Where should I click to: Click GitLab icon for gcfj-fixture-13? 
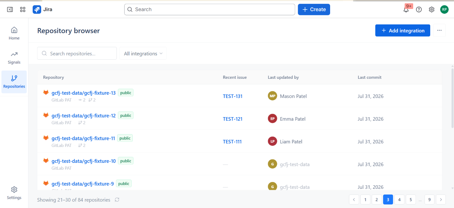click(46, 92)
